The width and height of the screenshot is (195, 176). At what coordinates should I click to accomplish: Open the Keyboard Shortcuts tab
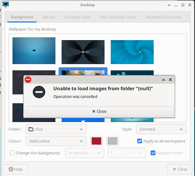pyautogui.click(x=164, y=17)
